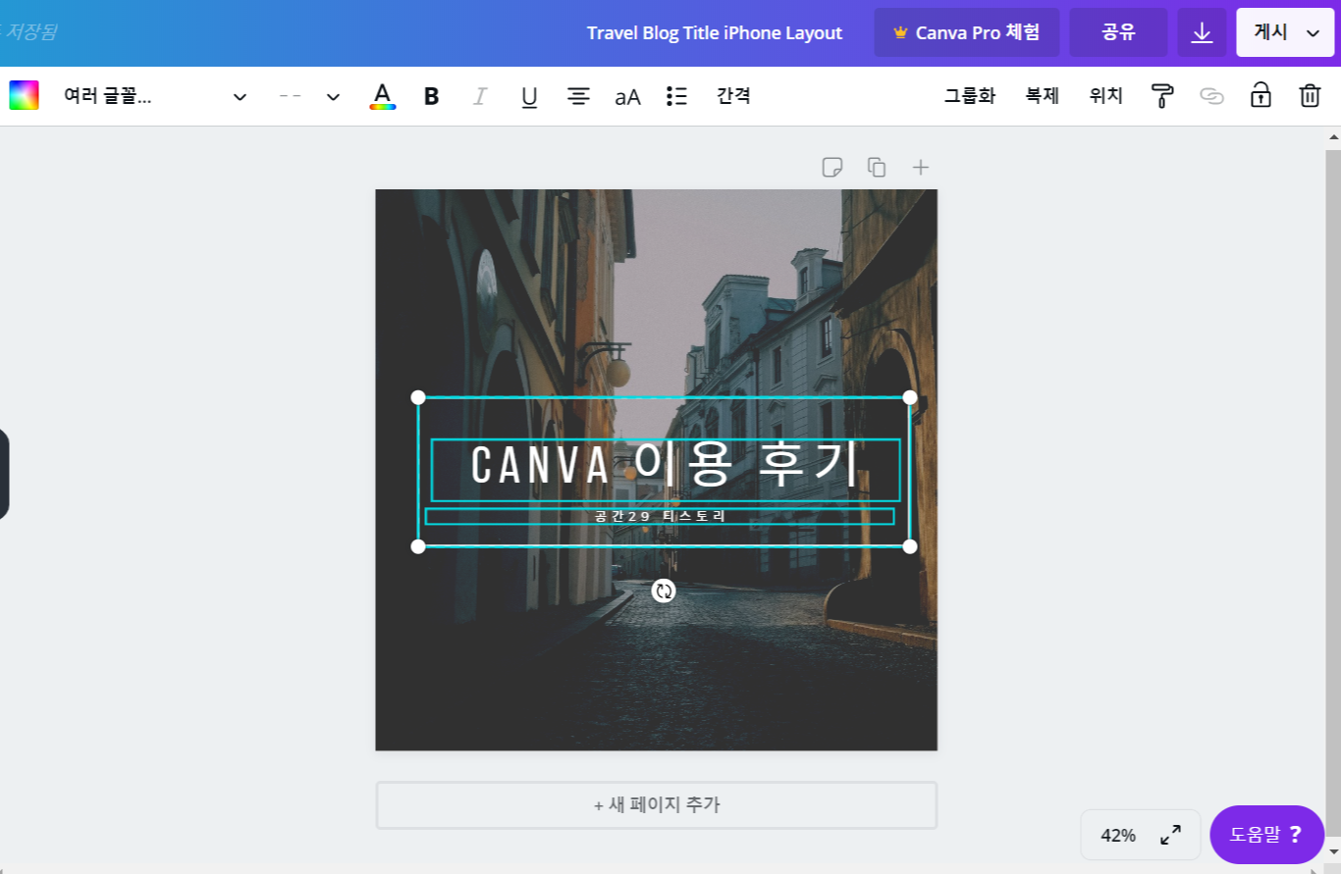1341x874 pixels.
Task: Open the 간격 spacing menu
Action: click(734, 96)
